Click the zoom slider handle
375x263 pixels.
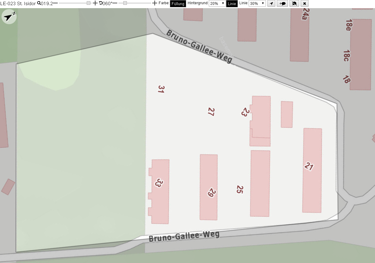click(x=89, y=3)
